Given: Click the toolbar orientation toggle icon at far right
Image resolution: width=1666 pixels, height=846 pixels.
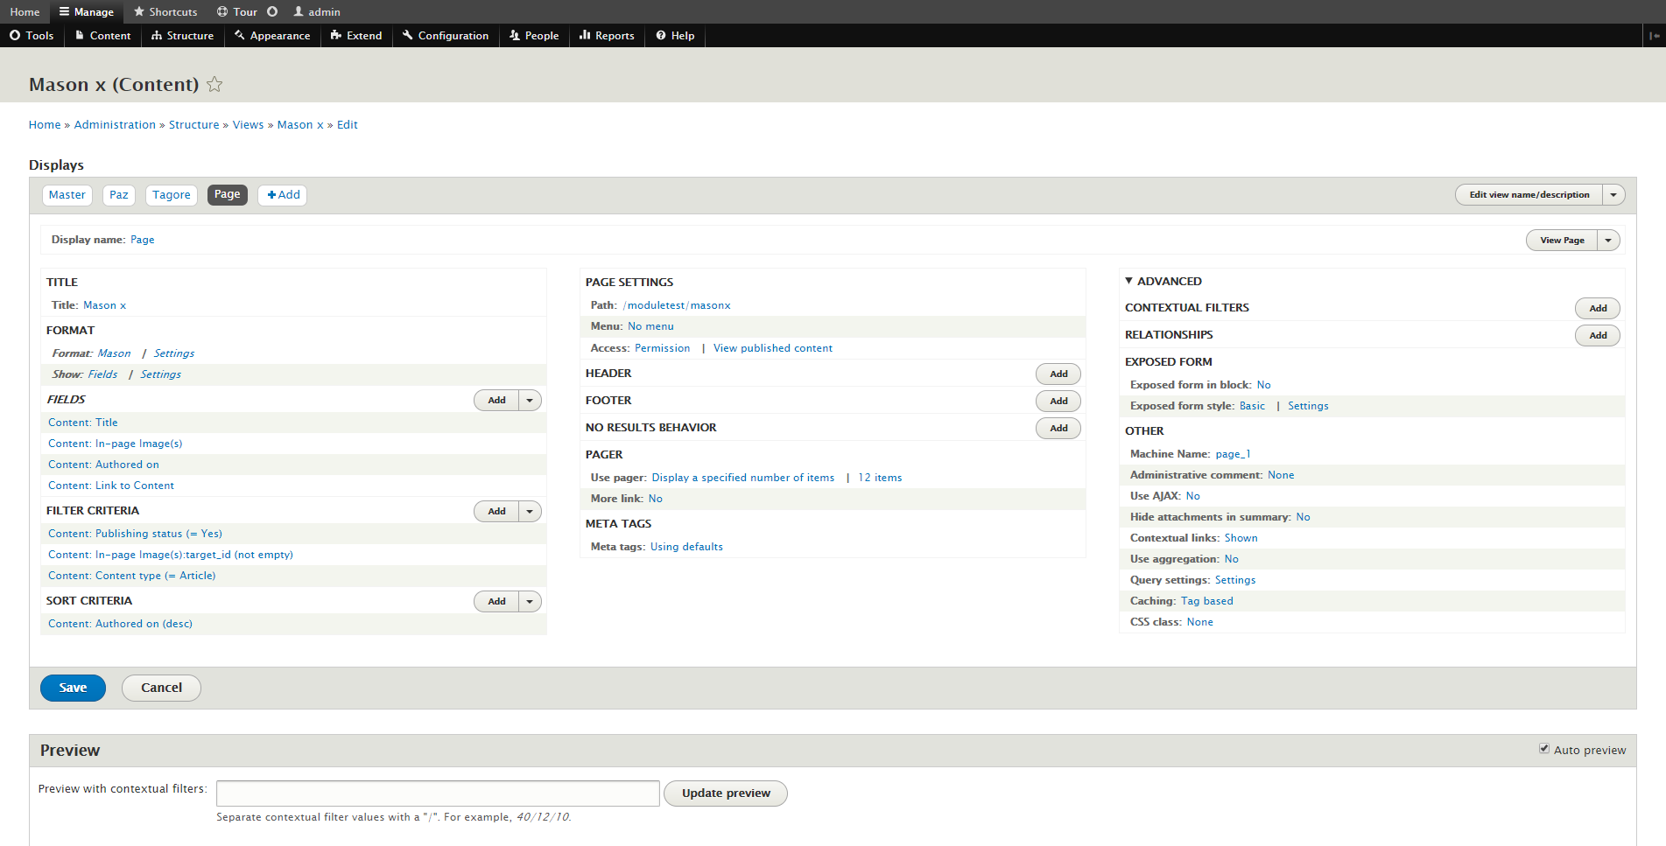Looking at the screenshot, I should (x=1654, y=36).
